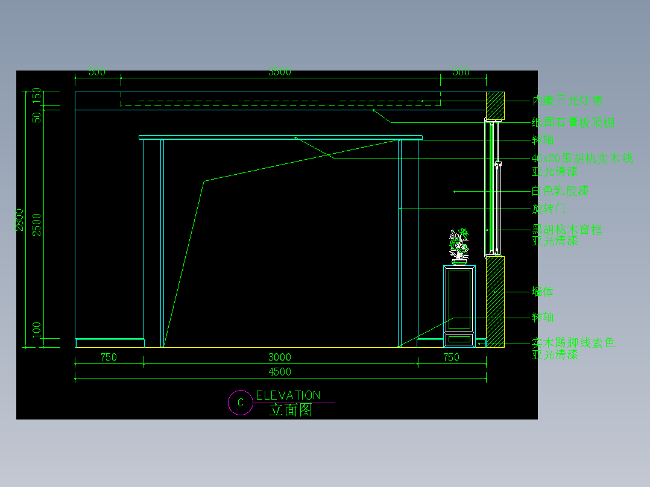Image resolution: width=650 pixels, height=487 pixels.
Task: Click the 立面图 title label
Action: coord(290,410)
